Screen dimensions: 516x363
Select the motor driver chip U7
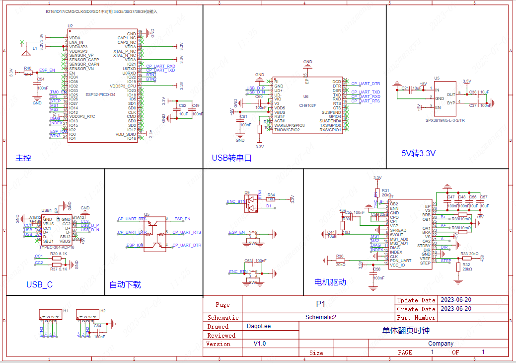pos(410,234)
